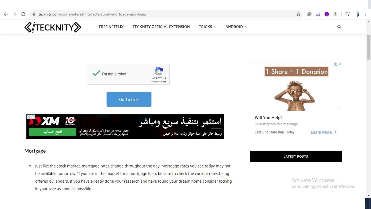Follow the Learn More ad link
The width and height of the screenshot is (371, 209).
click(x=321, y=132)
